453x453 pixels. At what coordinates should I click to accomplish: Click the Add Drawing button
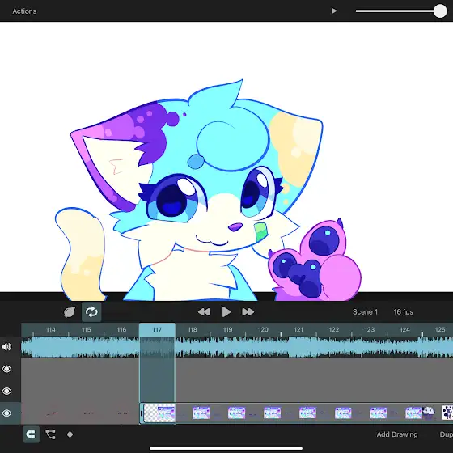[x=397, y=434]
